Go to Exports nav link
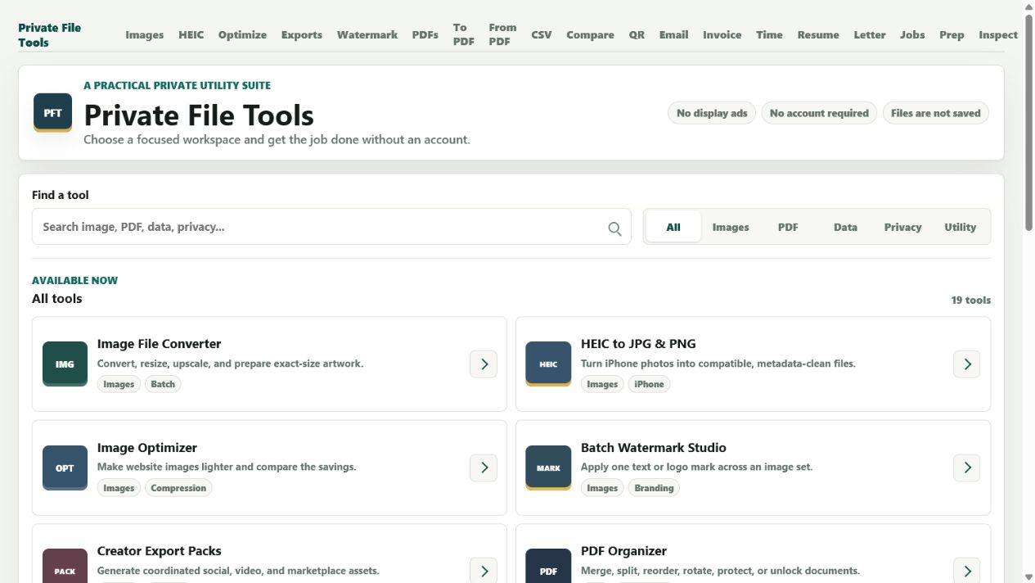The height and width of the screenshot is (583, 1035). pyautogui.click(x=302, y=34)
